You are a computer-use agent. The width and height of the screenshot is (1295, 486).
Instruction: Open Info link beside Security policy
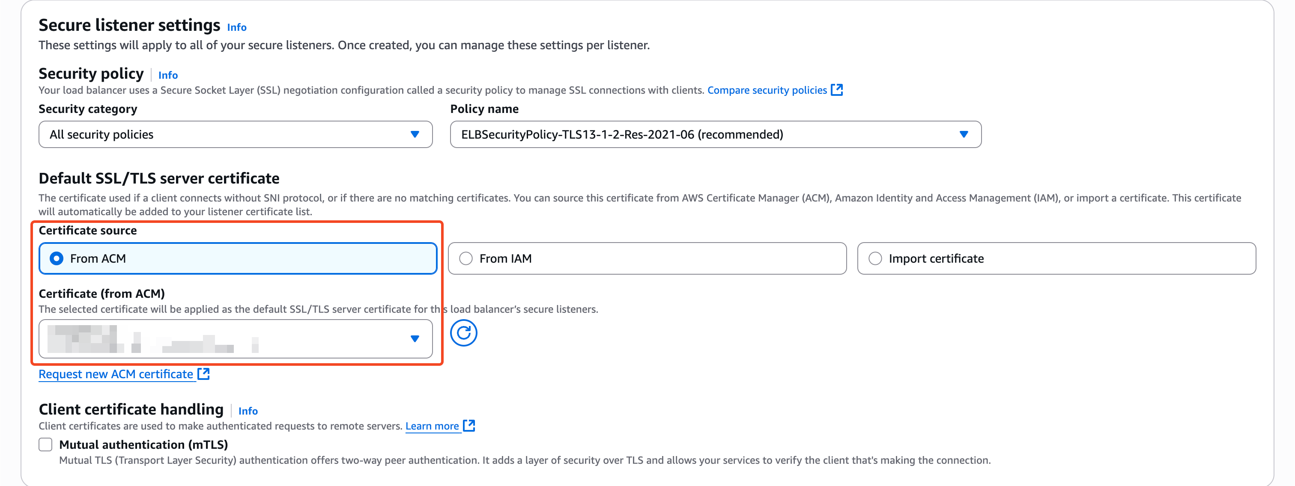[168, 75]
